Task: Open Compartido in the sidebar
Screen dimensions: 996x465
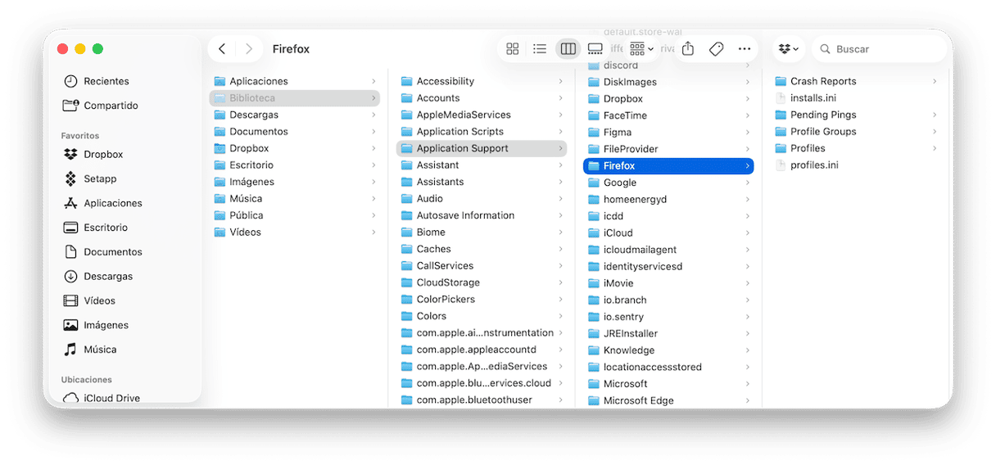Action: coord(100,106)
